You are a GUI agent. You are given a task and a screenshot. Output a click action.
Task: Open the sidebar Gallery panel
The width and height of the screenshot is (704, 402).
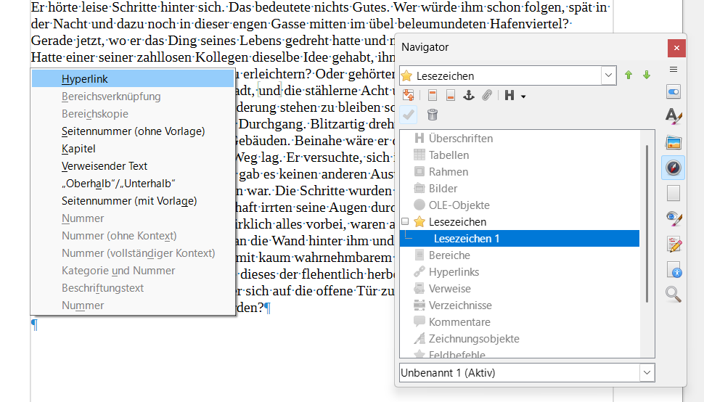[x=674, y=142]
